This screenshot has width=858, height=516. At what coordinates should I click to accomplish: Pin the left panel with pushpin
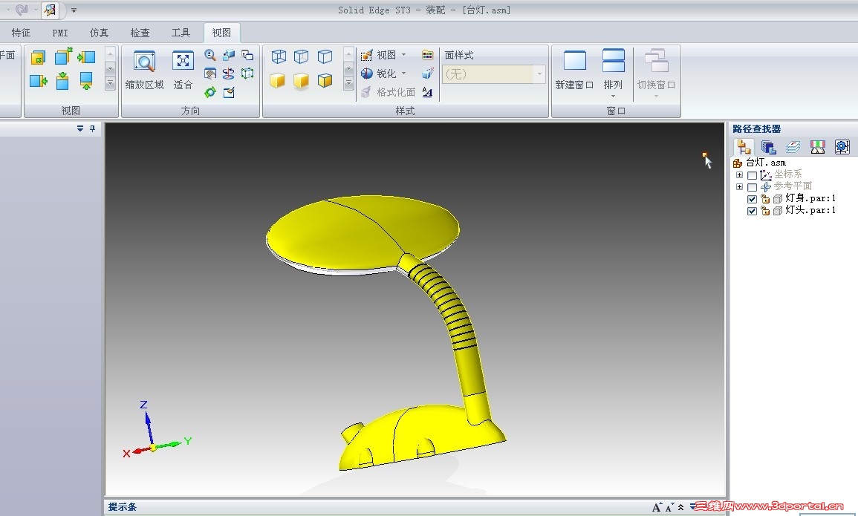[x=92, y=128]
